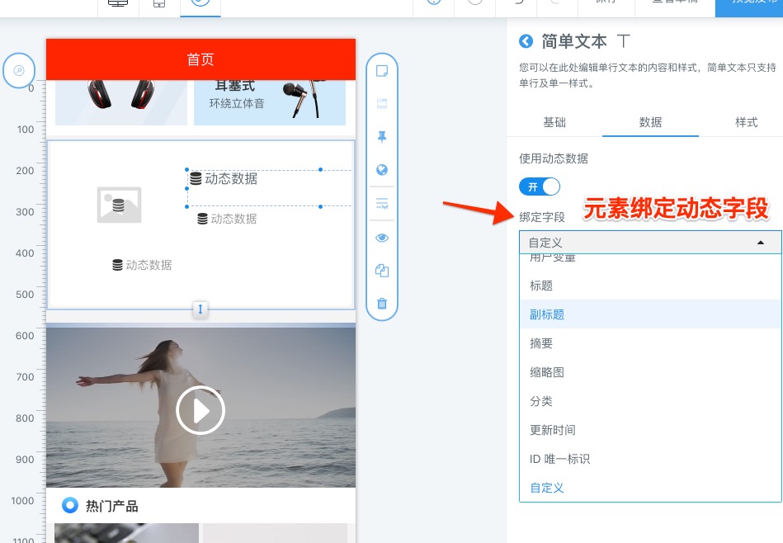Toggle the eye visibility icon in the vertical toolbar
Viewport: 783px width, 543px height.
click(x=382, y=238)
